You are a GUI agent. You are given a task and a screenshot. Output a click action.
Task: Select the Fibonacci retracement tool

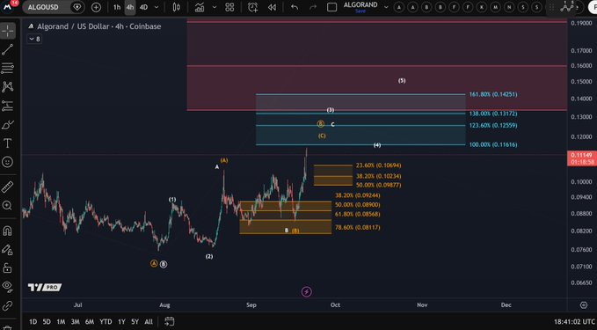[8, 69]
